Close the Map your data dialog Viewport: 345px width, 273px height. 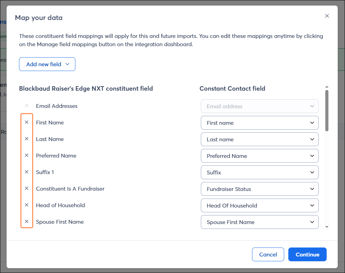tap(327, 16)
